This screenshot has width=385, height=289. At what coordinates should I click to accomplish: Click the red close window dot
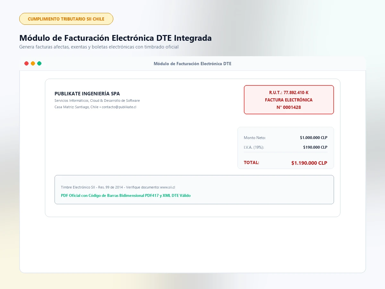click(x=27, y=64)
